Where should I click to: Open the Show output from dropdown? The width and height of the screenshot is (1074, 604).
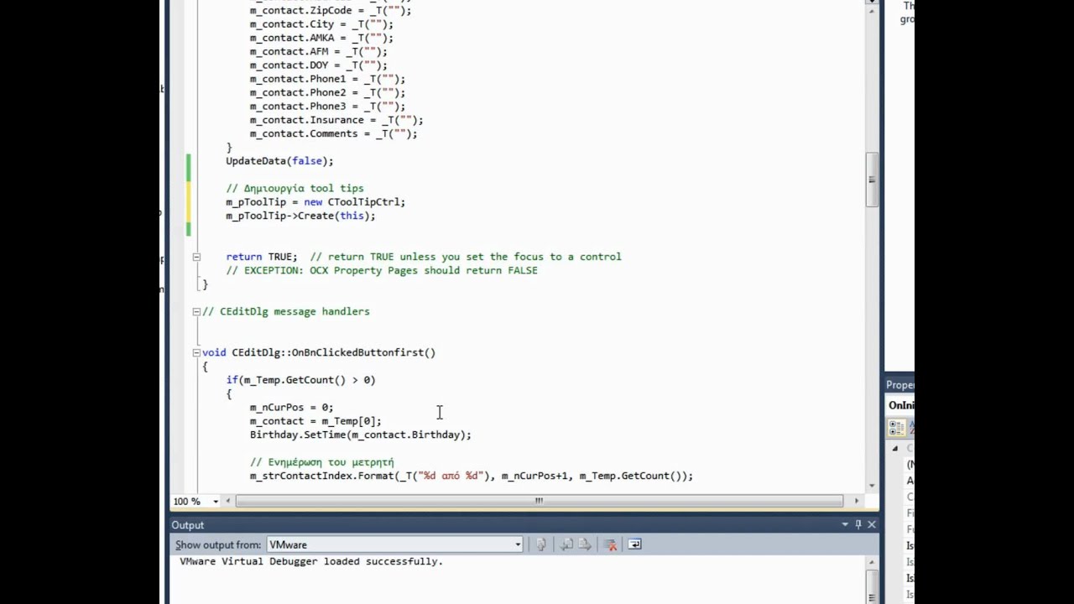518,544
